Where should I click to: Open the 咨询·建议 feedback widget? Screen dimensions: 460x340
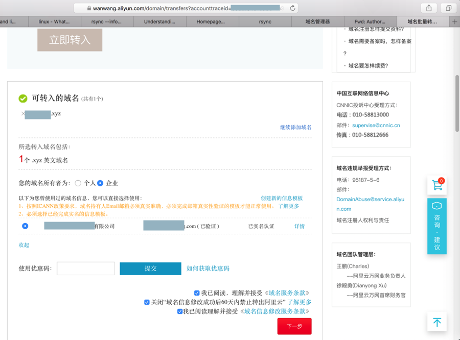tap(437, 226)
